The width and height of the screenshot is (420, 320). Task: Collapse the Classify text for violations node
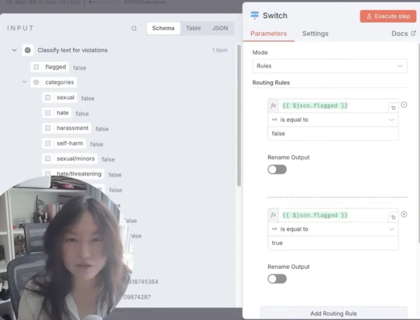pyautogui.click(x=14, y=50)
